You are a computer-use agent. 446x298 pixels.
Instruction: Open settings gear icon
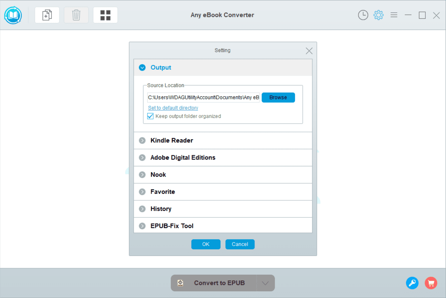pos(378,15)
